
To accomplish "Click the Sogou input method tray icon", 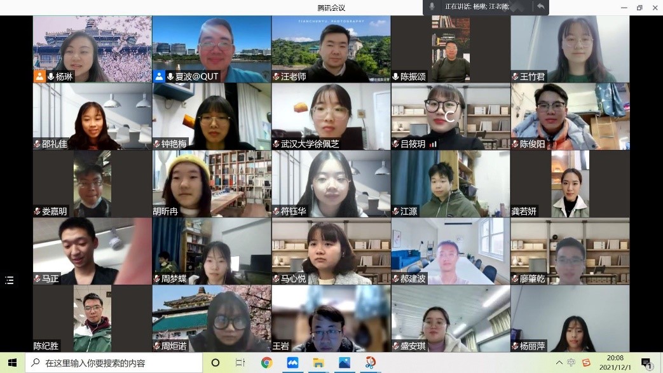I will [x=586, y=363].
